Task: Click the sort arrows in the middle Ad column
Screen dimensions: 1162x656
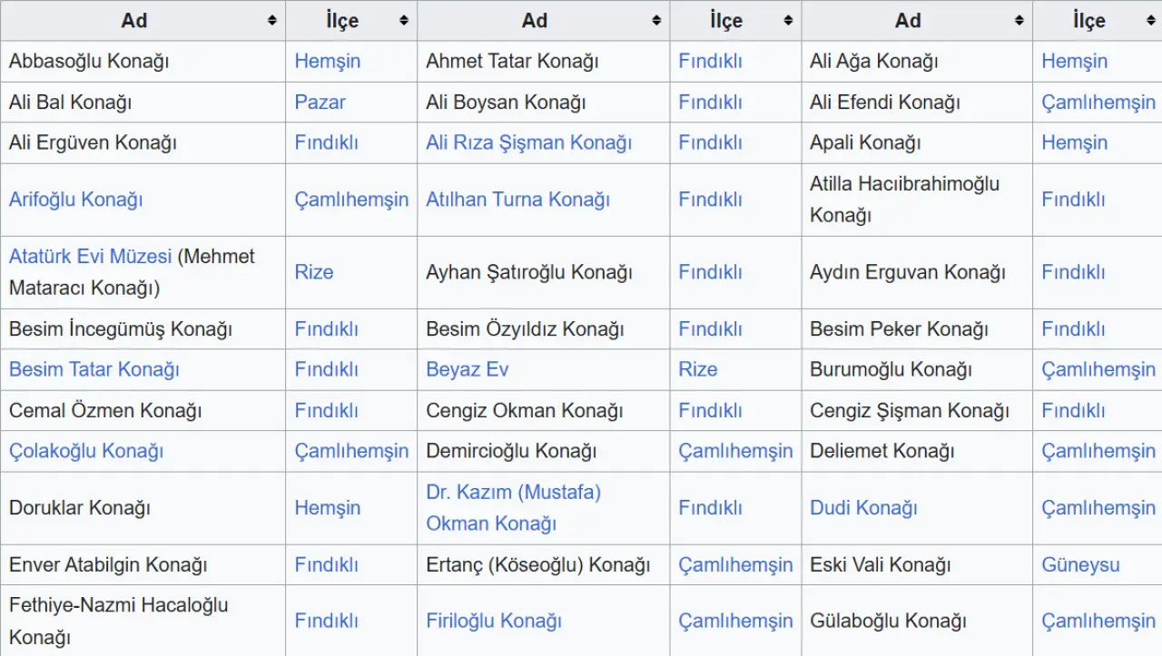Action: pos(656,21)
